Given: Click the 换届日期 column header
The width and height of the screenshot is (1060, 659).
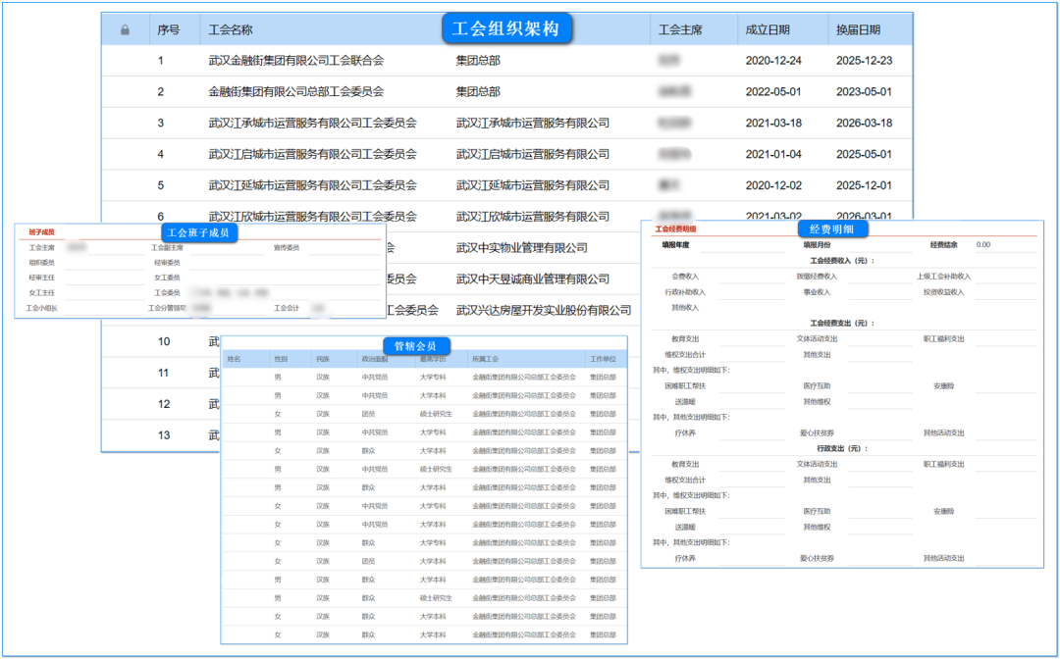Looking at the screenshot, I should [x=858, y=29].
